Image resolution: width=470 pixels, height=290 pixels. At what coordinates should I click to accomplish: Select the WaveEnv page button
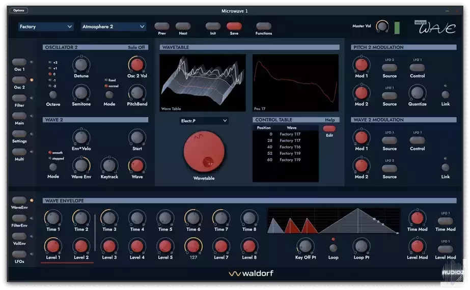[19, 200]
